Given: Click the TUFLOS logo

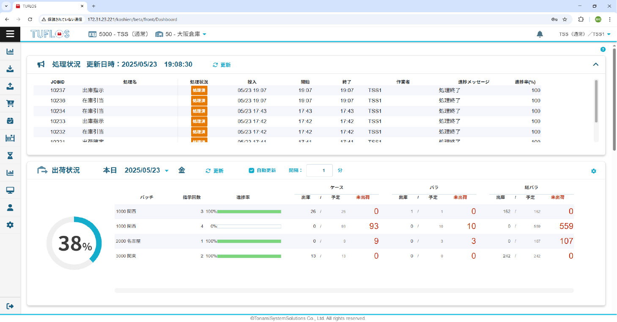Looking at the screenshot, I should pos(50,34).
